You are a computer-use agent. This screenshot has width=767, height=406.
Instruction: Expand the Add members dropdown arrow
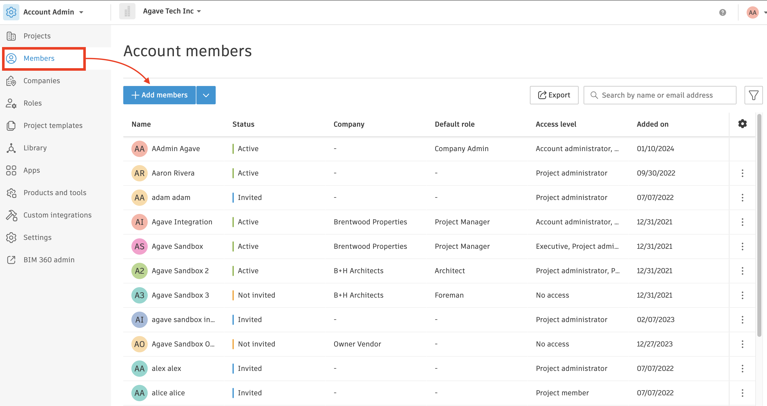click(206, 95)
